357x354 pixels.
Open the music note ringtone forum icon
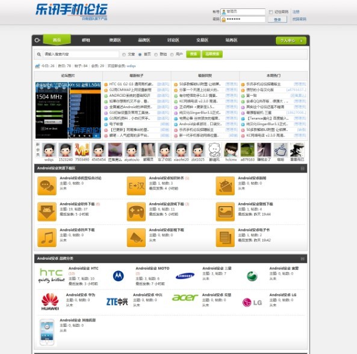pos(47,237)
